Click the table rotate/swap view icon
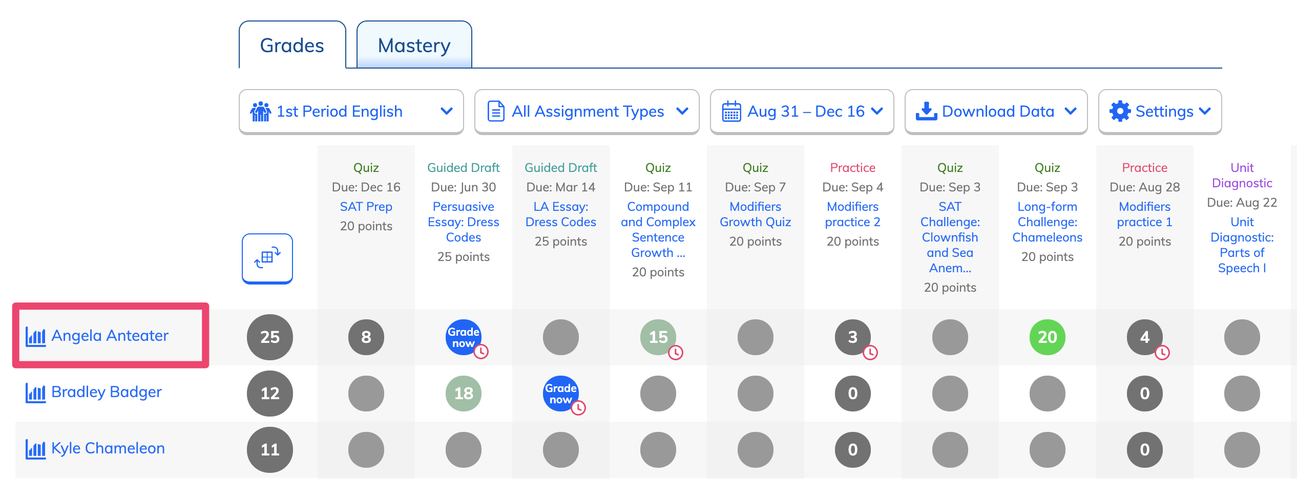This screenshot has width=1297, height=479. [267, 258]
